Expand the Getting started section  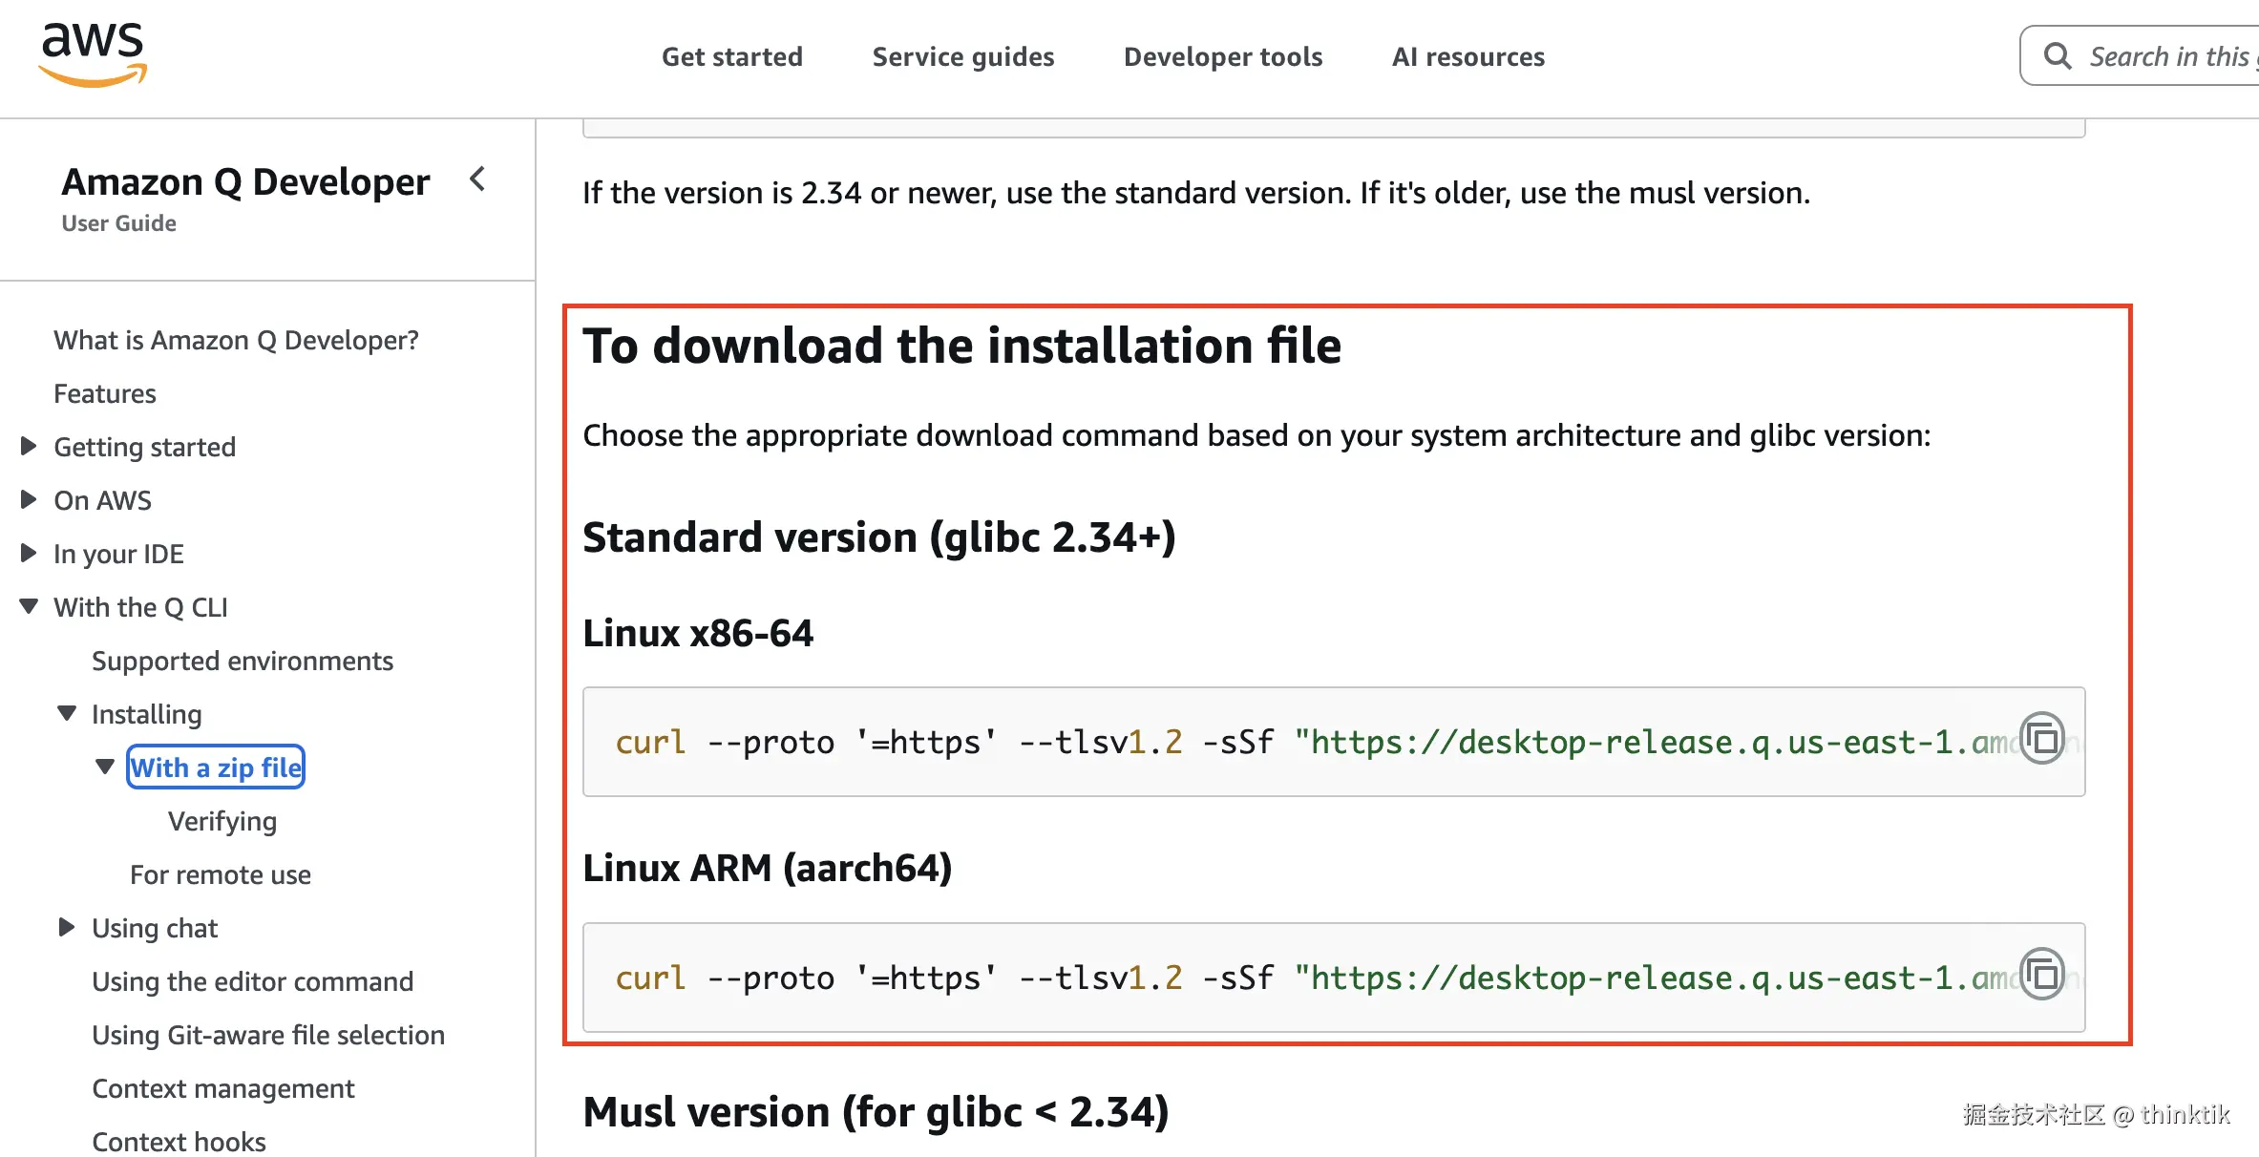point(28,445)
